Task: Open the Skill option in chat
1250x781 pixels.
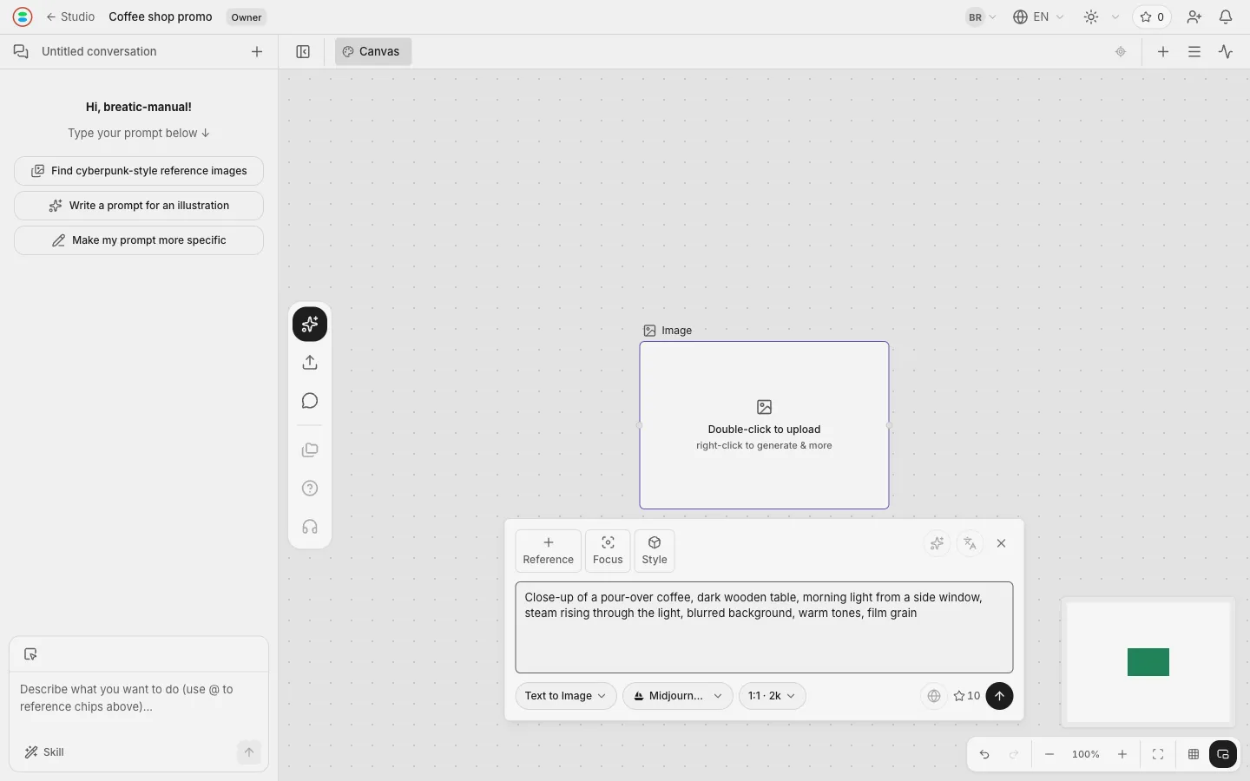Action: click(43, 752)
